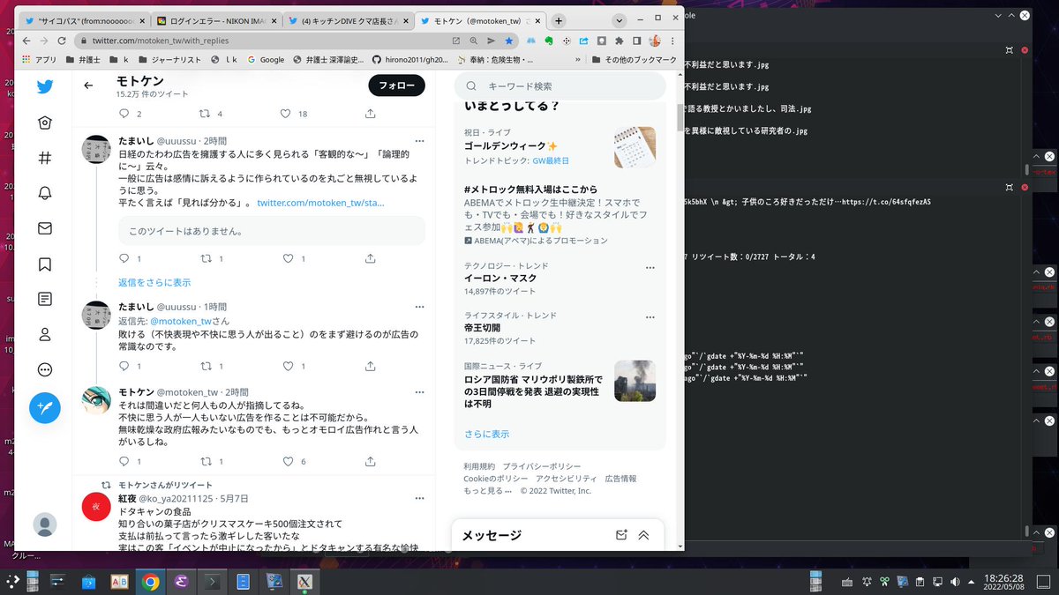Expand the メッセージ drawer with double chevron
This screenshot has width=1059, height=595.
click(643, 535)
